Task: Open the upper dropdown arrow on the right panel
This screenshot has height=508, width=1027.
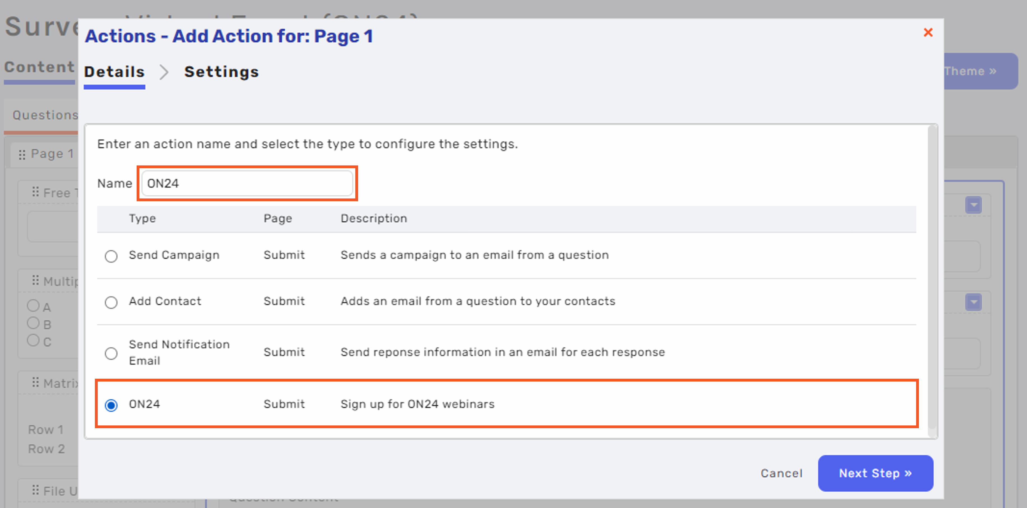Action: click(974, 205)
